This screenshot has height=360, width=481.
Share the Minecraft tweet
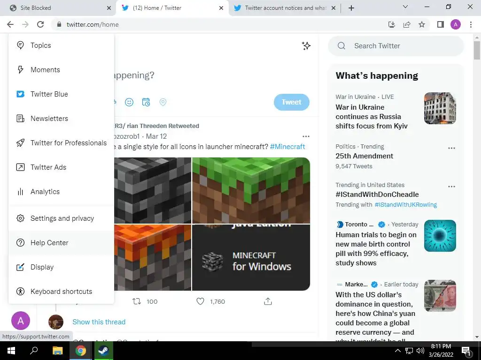point(268,301)
